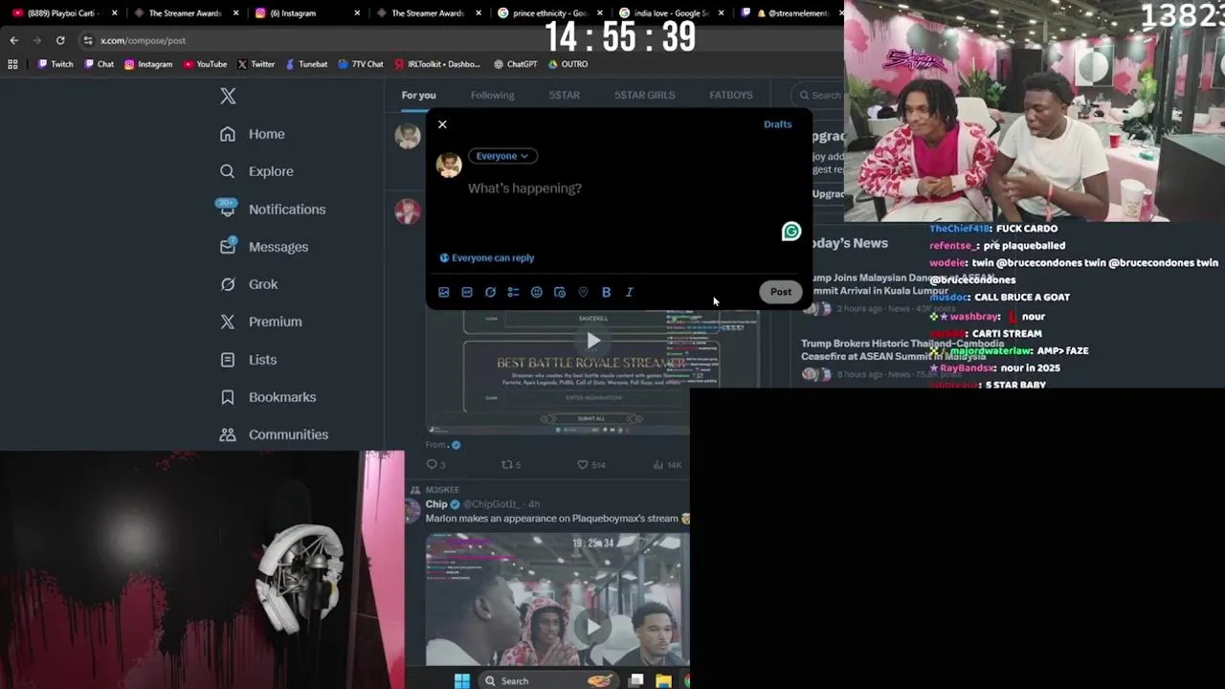Reply to post with 3 replies
Image resolution: width=1225 pixels, height=689 pixels.
[435, 465]
